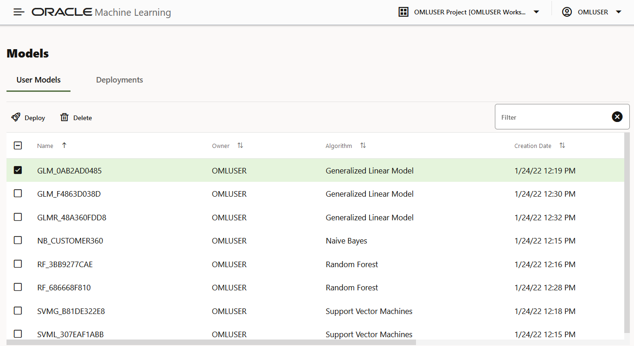Click the OMLUSER account avatar icon

point(567,12)
